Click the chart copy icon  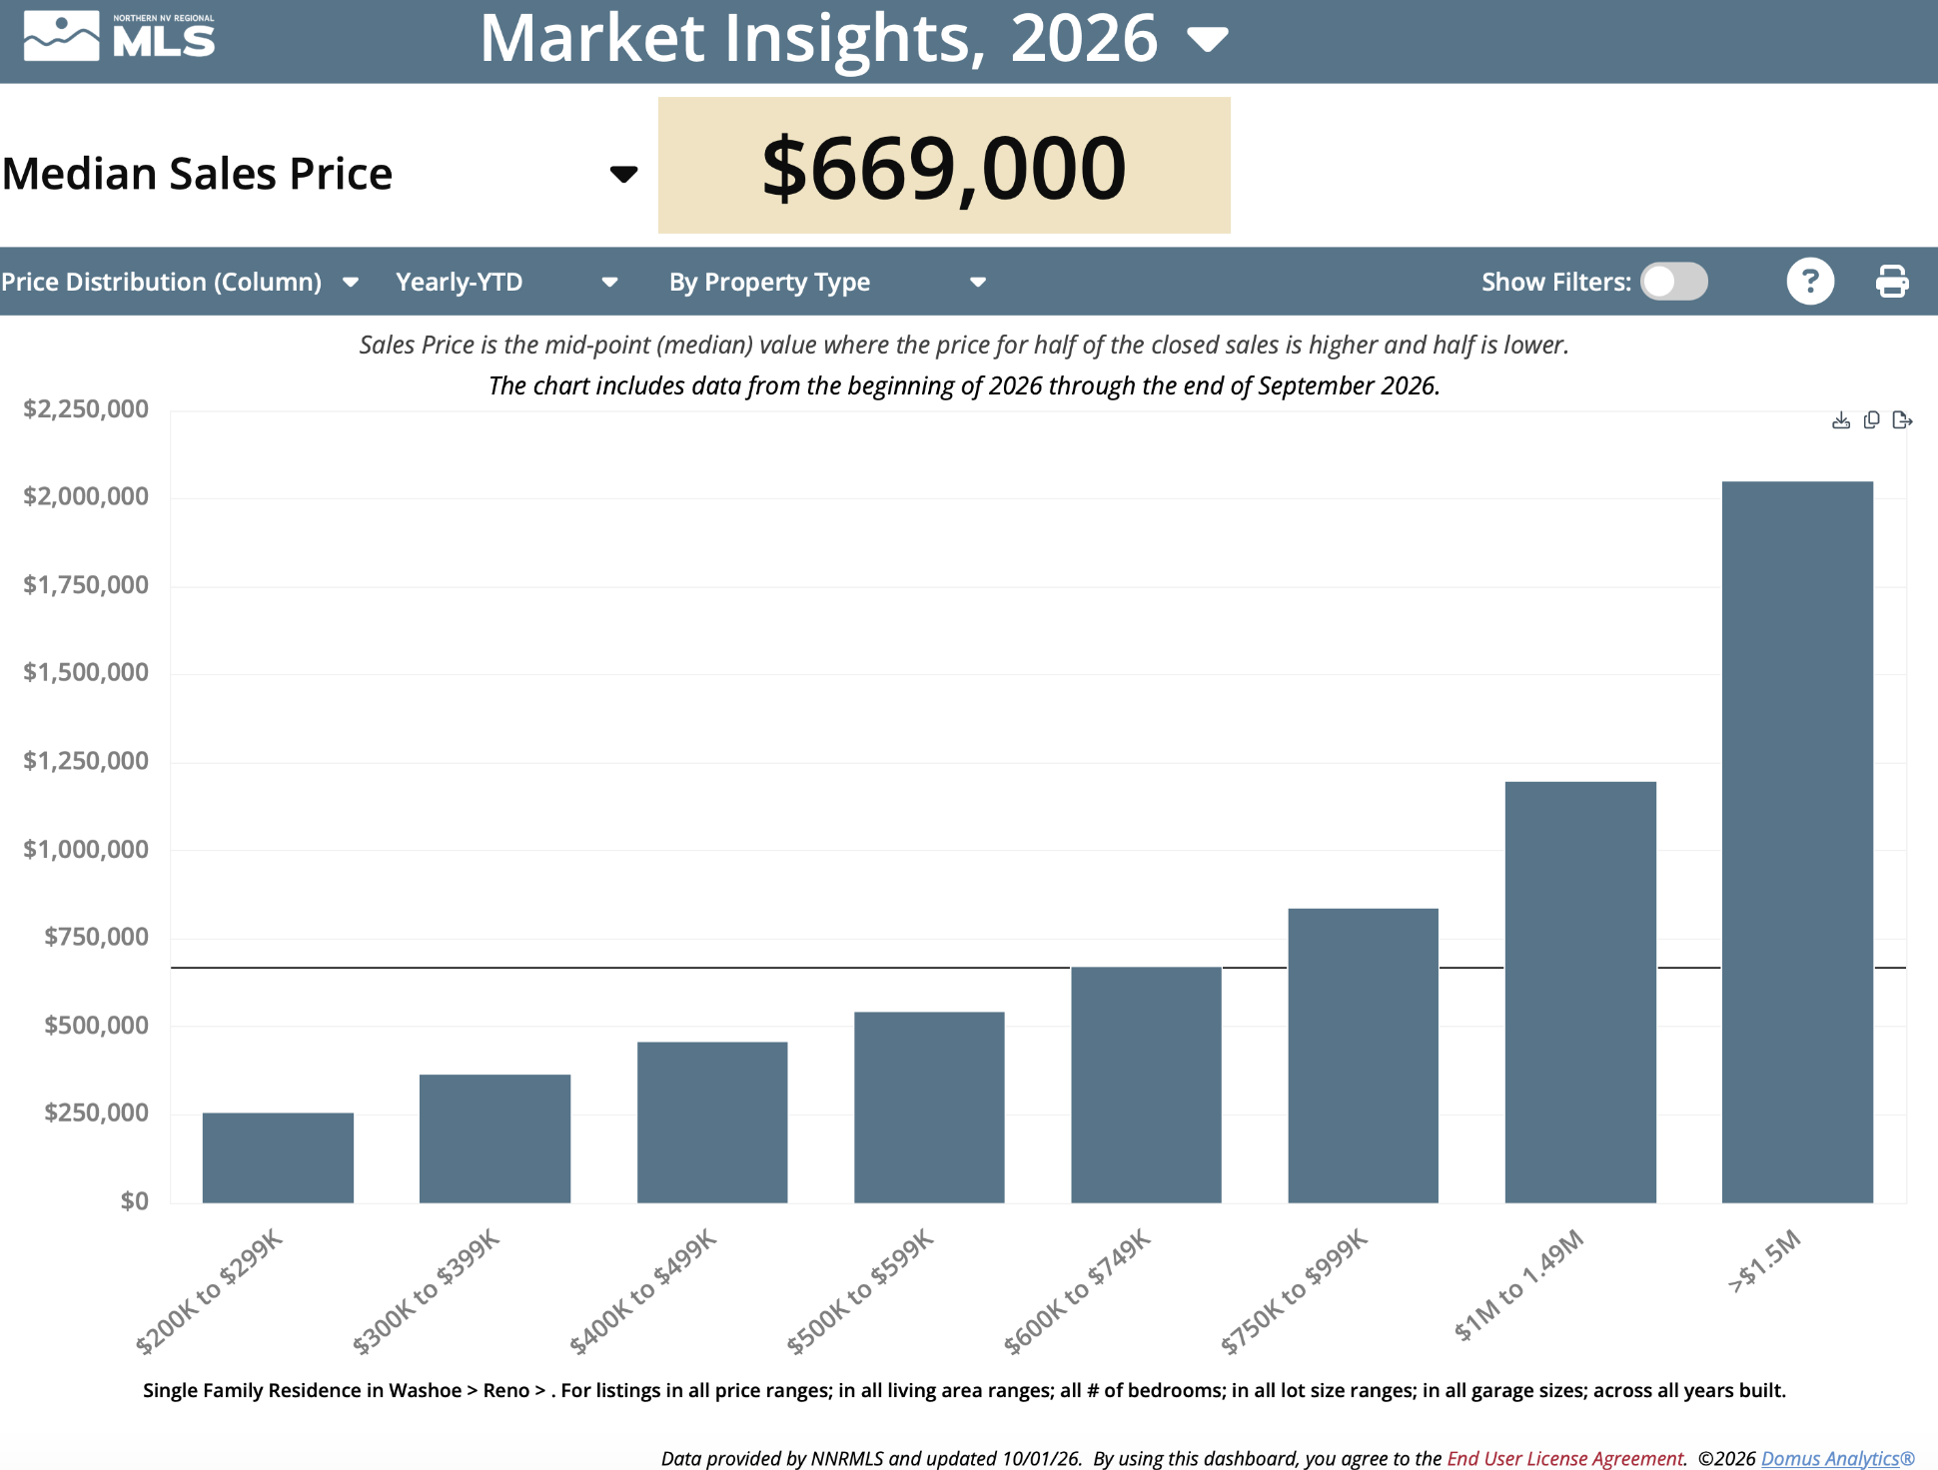point(1872,420)
